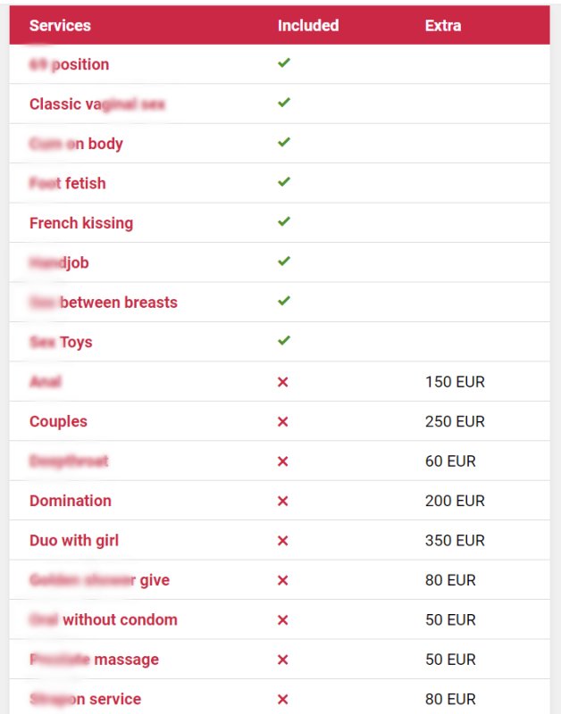This screenshot has width=561, height=714.
Task: Follow the Foot fetish service link
Action: coord(68,183)
